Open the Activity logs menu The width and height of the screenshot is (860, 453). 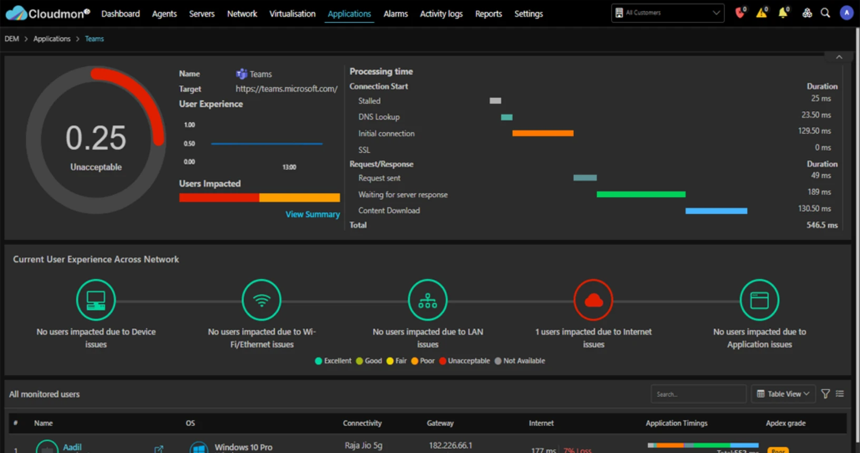tap(441, 14)
